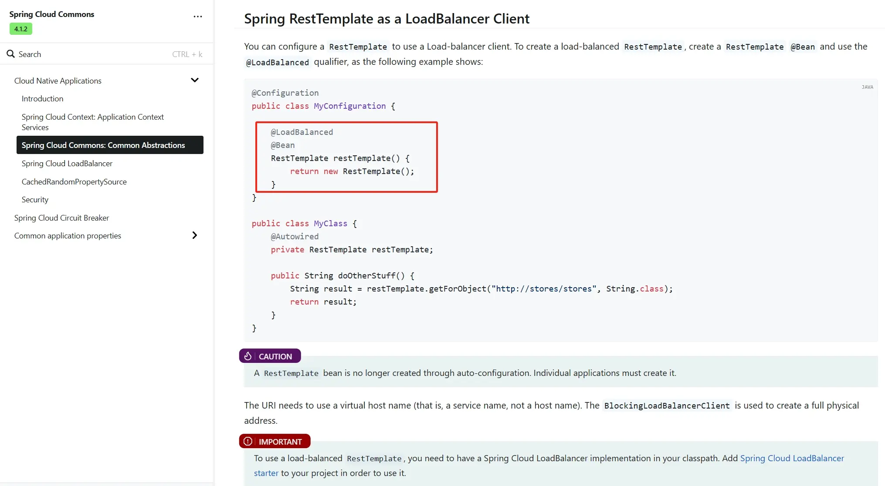Follow the Spring Cloud LoadBalancer starter link

791,458
